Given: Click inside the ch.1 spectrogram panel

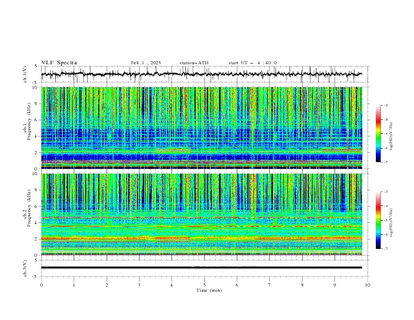Looking at the screenshot, I should (201, 128).
